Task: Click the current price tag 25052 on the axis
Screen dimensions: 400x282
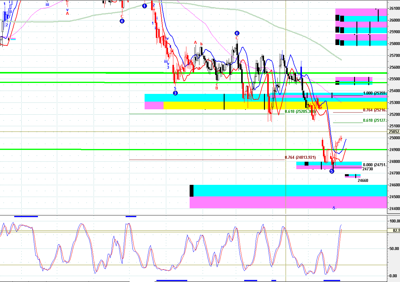Action: (x=394, y=132)
